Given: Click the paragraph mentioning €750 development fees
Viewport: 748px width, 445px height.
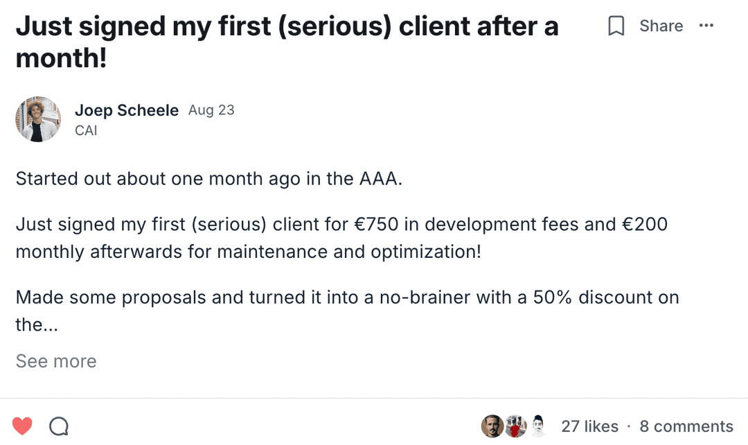Looking at the screenshot, I should pos(341,238).
